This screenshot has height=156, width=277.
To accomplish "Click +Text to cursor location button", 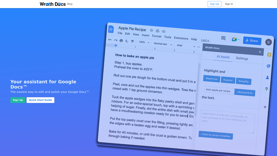I will [x=216, y=135].
